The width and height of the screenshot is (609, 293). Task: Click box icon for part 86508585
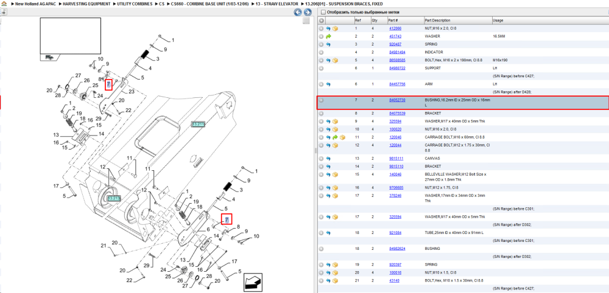tap(335, 60)
